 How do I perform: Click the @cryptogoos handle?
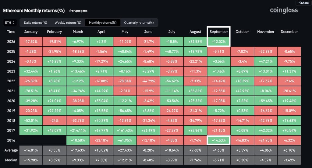78,11
